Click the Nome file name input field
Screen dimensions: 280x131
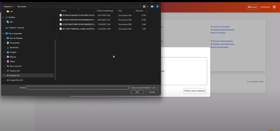click(x=77, y=88)
